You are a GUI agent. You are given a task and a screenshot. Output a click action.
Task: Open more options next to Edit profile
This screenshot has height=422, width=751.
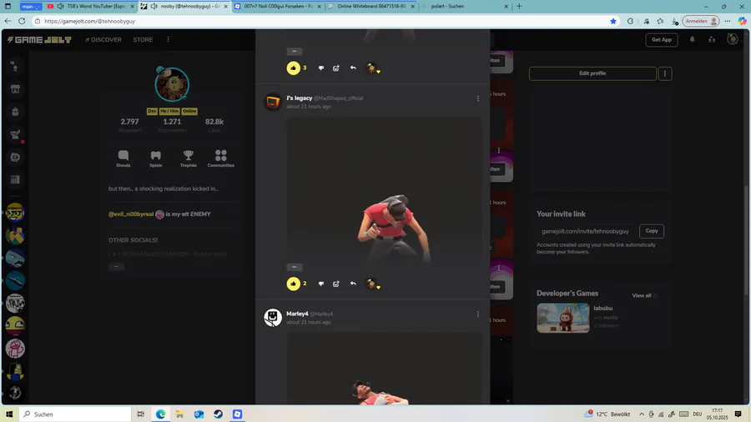665,73
